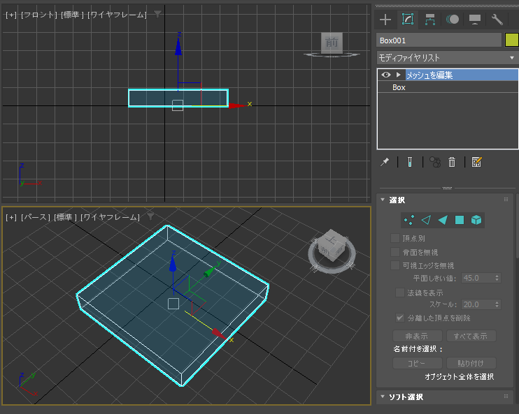Open the Display command panel tab
Screen dimensions: 519x414
[x=475, y=20]
